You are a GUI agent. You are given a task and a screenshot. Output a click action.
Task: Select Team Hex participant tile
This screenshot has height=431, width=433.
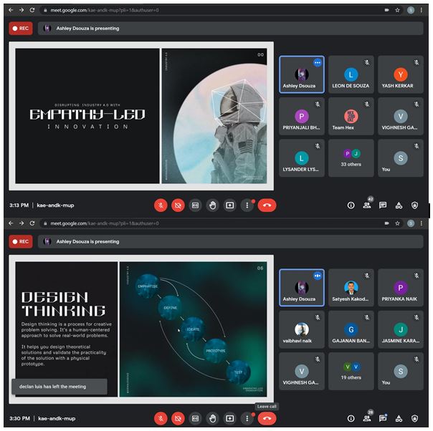pos(351,116)
